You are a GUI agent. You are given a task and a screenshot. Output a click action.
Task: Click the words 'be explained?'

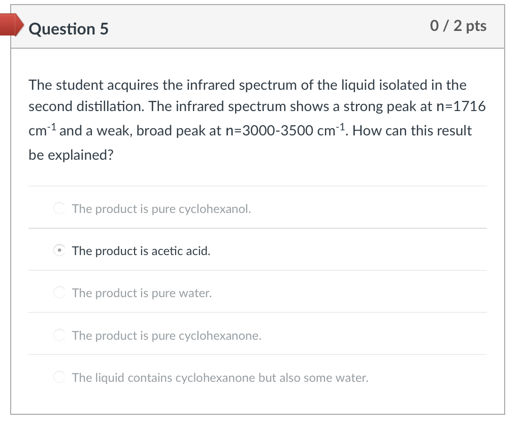click(71, 155)
